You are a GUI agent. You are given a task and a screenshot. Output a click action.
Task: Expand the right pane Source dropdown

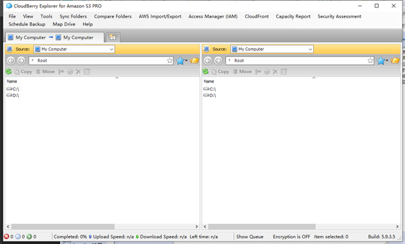tap(310, 49)
